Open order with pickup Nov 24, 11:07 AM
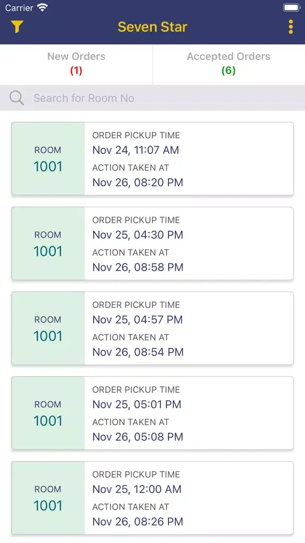The image size is (305, 543). pos(152,159)
